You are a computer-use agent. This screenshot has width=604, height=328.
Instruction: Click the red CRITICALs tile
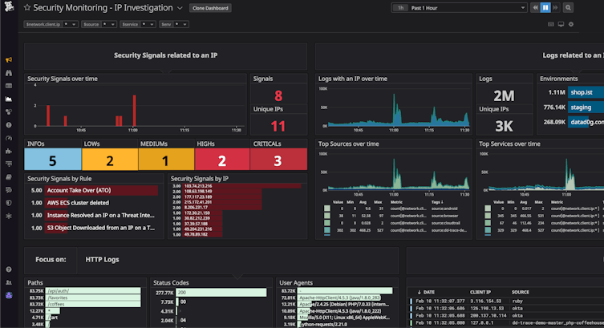(x=278, y=160)
